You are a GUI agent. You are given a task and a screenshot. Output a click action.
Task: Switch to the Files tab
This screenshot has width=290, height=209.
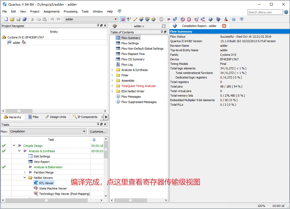[x=33, y=117]
